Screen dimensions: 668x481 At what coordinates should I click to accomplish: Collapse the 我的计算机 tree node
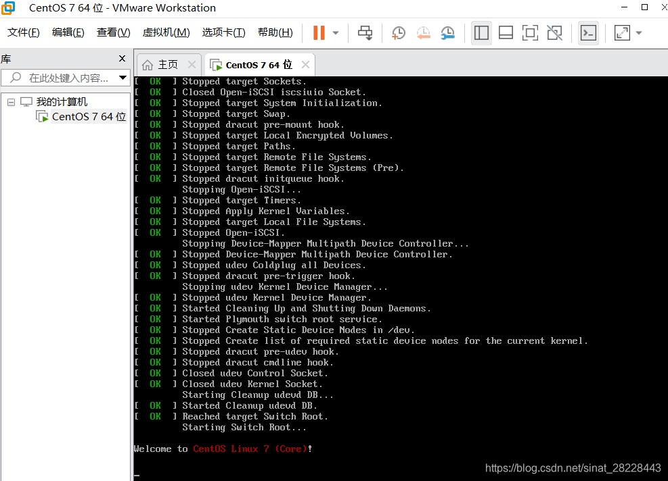point(11,102)
